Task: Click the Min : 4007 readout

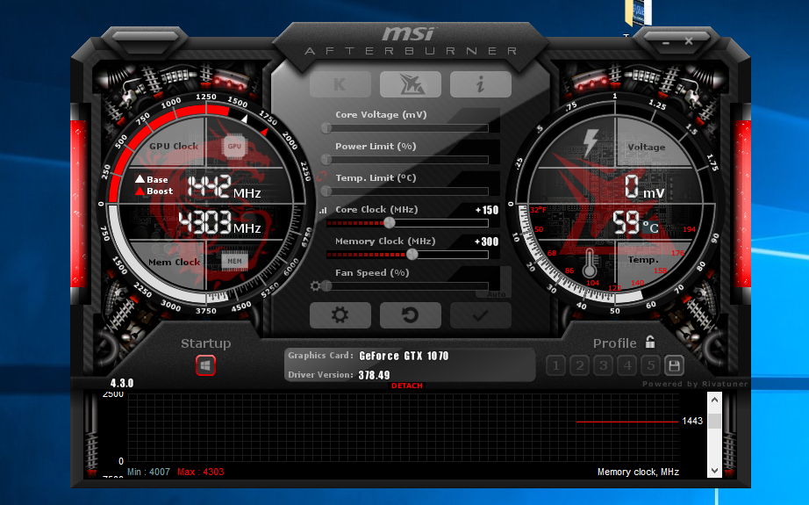Action: point(148,472)
